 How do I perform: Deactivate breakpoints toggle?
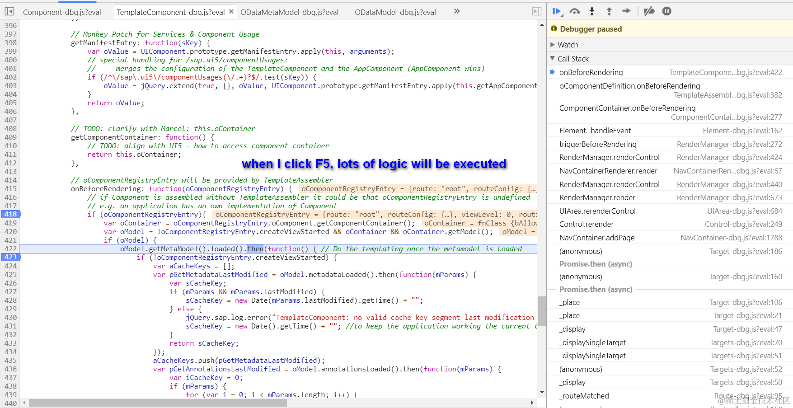click(x=649, y=11)
